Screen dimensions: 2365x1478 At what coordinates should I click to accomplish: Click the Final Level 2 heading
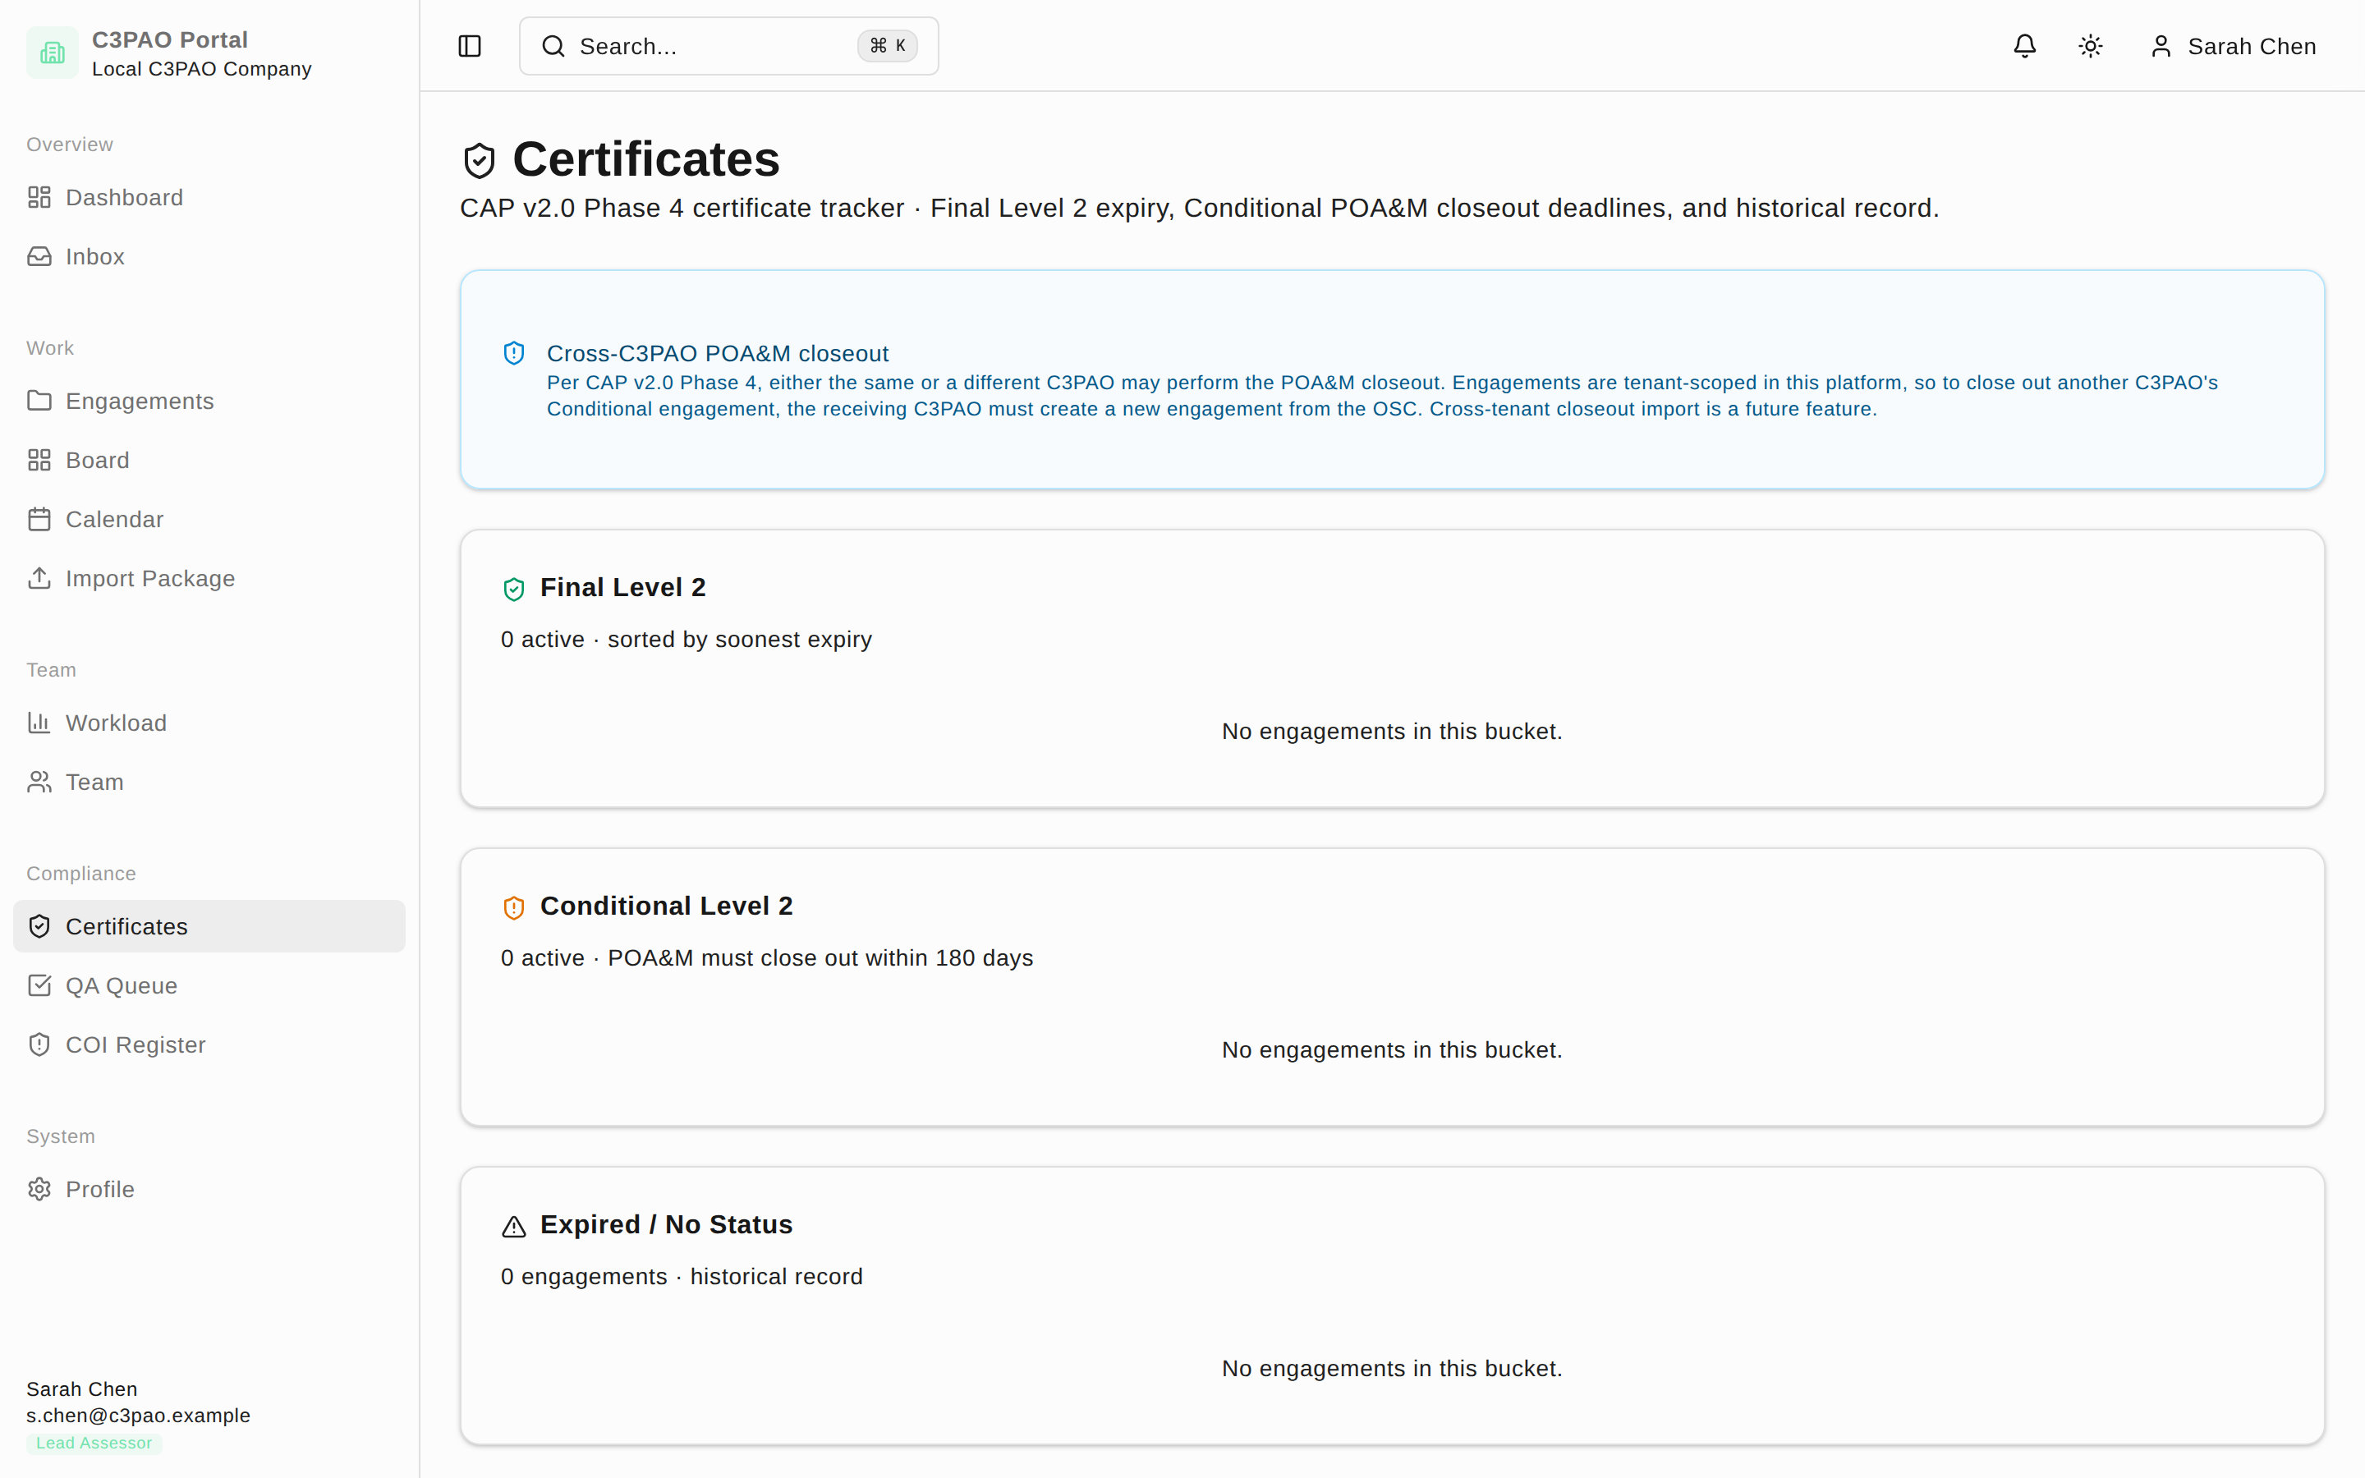tap(622, 587)
